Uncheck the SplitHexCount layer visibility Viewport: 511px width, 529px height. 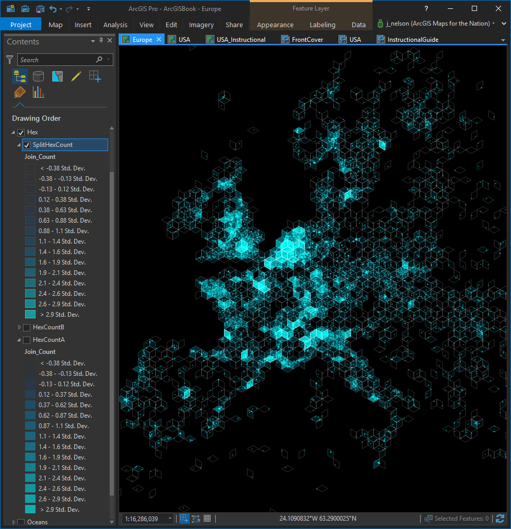tap(27, 145)
